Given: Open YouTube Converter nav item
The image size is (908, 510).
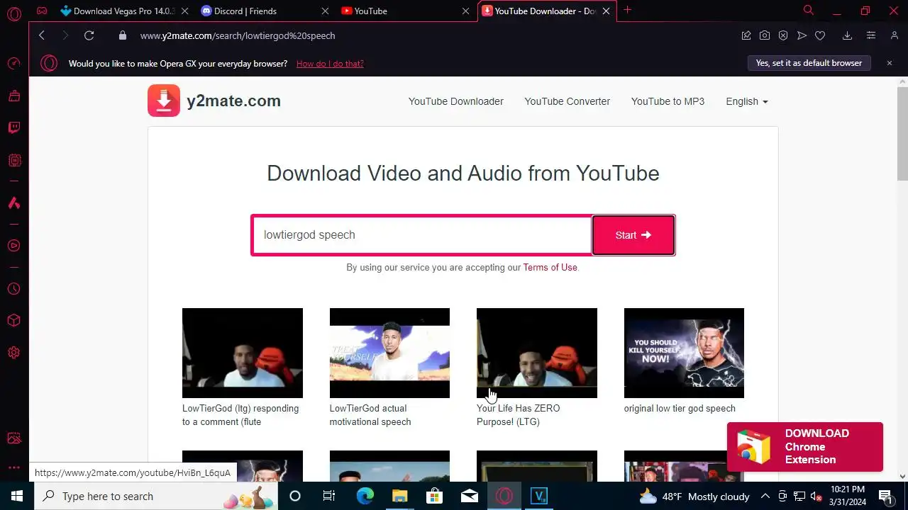Looking at the screenshot, I should (567, 101).
